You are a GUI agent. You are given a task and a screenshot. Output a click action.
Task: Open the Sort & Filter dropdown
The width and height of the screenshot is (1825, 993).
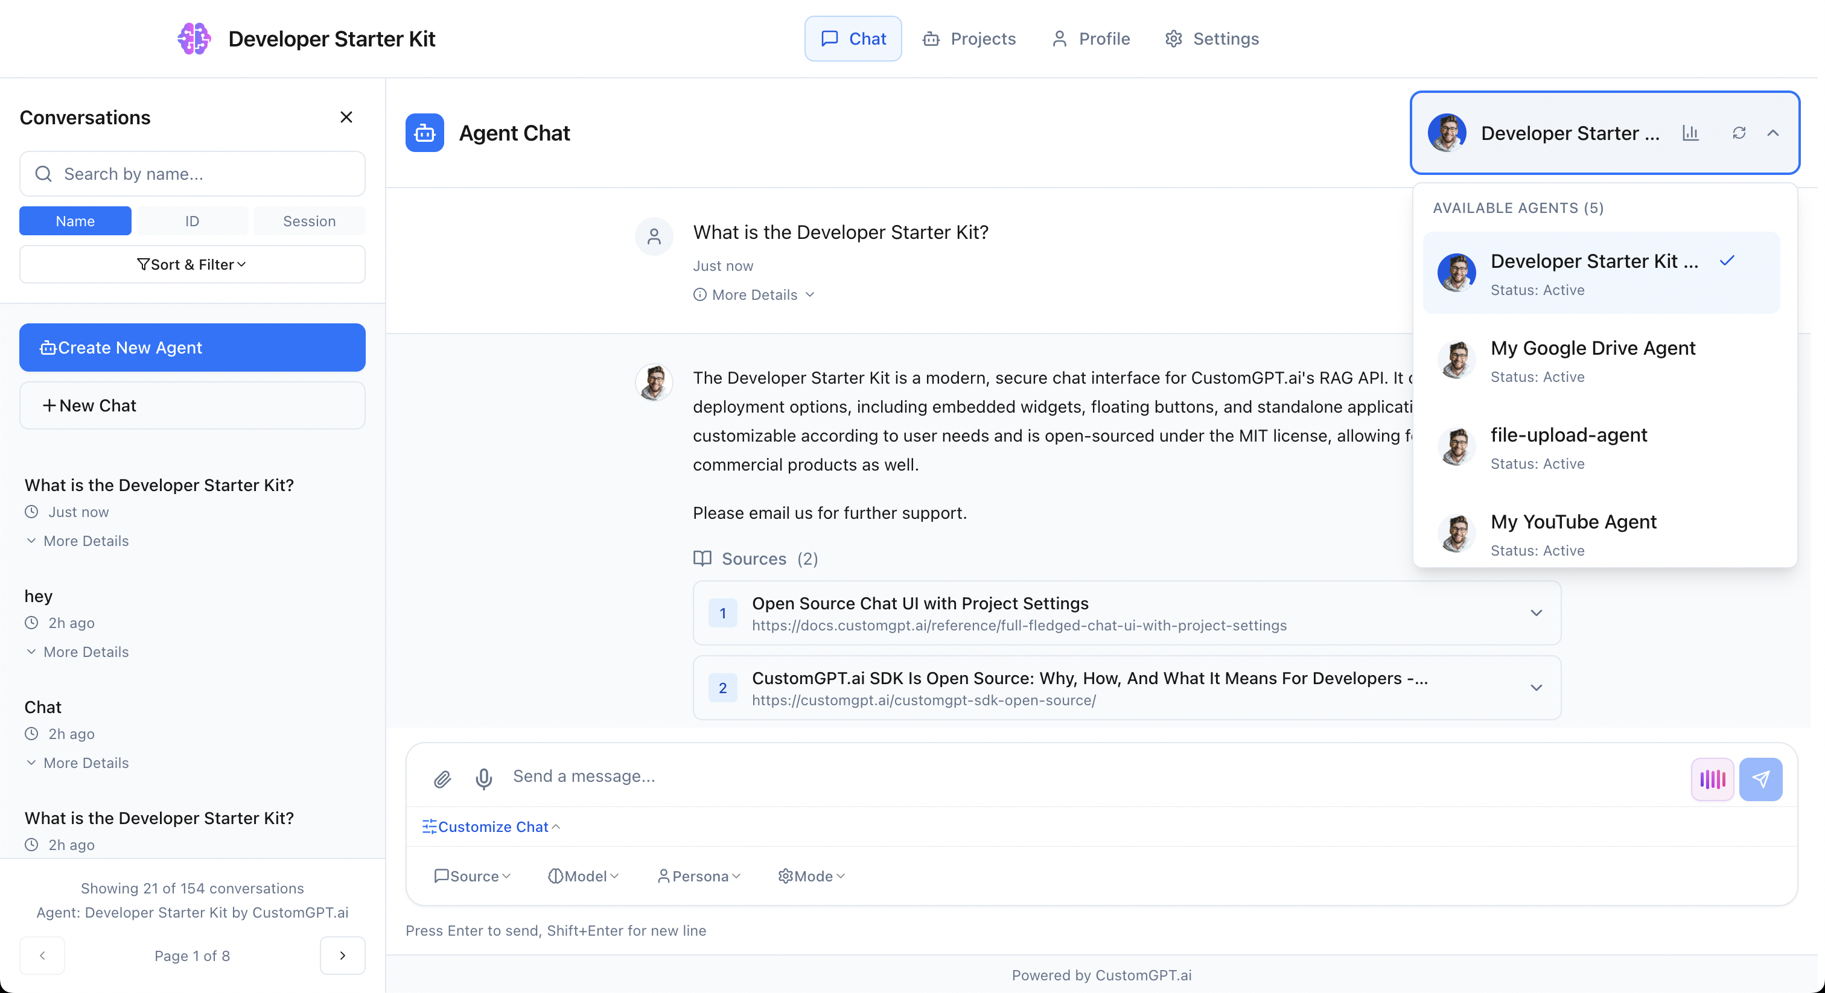click(192, 264)
